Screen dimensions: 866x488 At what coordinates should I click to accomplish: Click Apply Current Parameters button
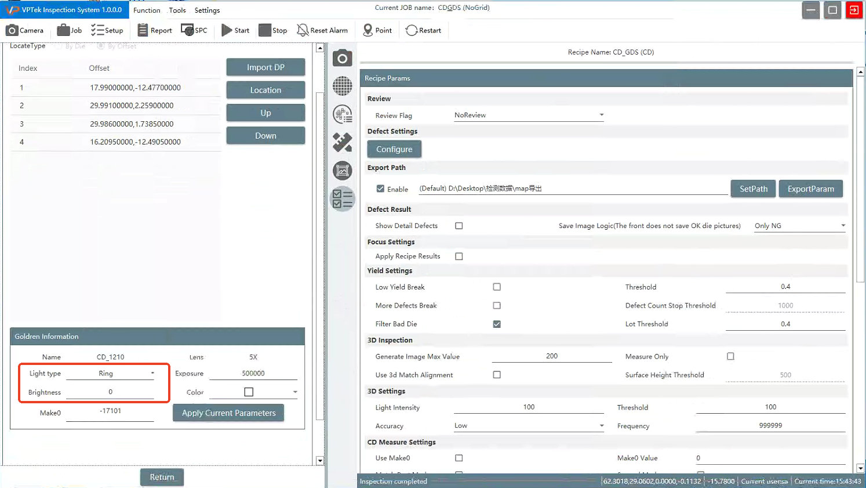pos(228,413)
